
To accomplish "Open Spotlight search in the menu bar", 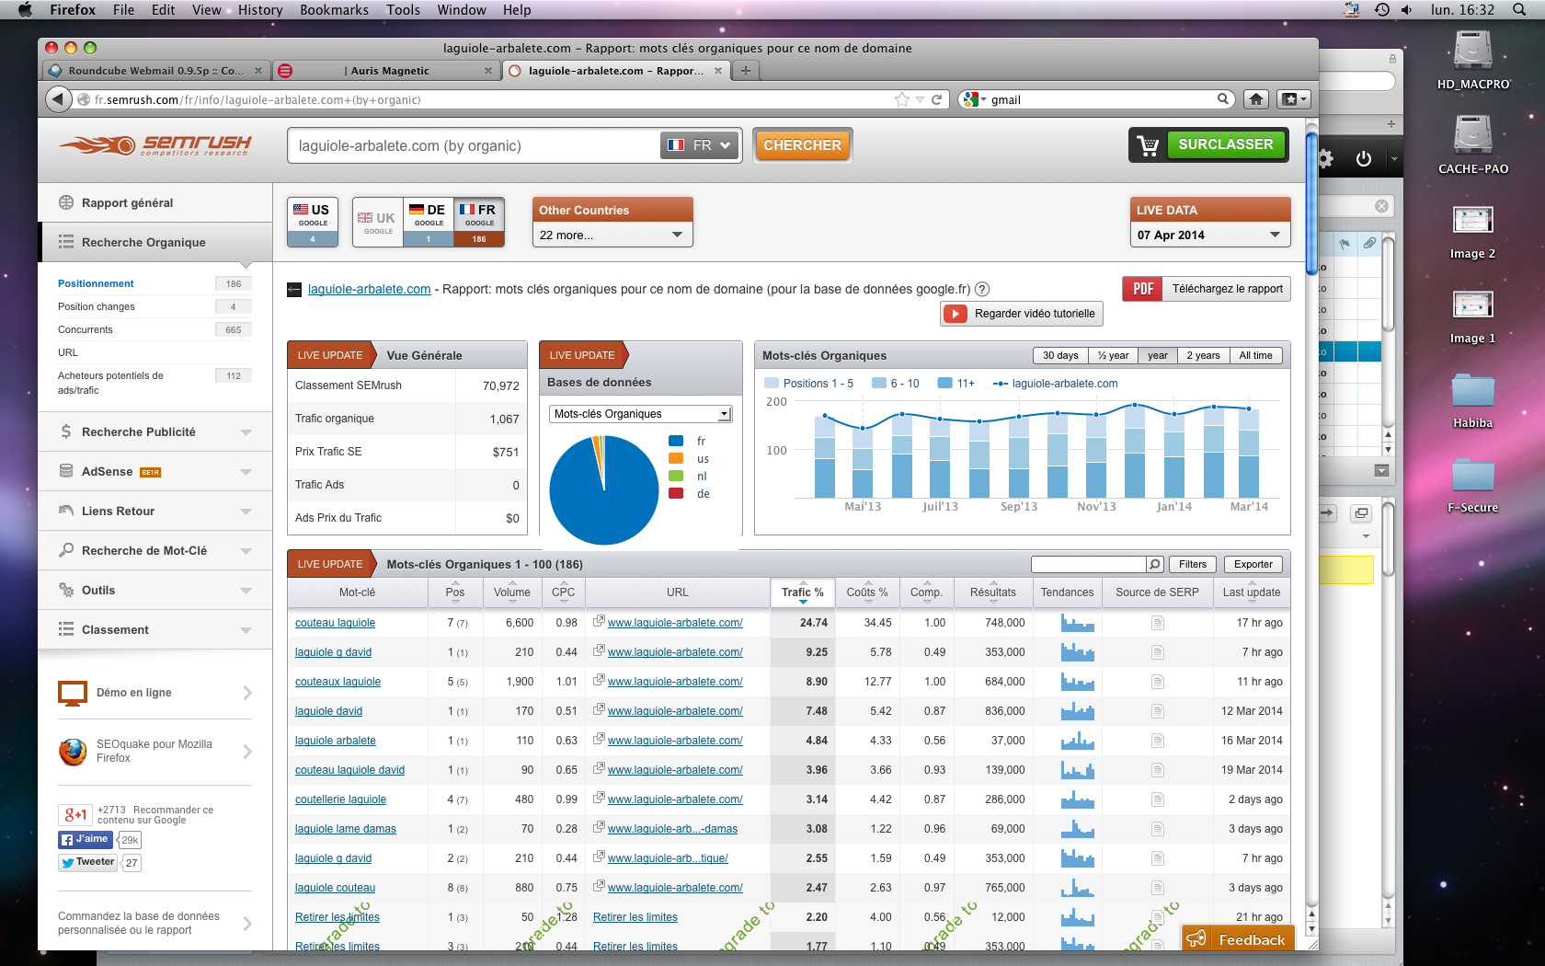I will (1518, 9).
